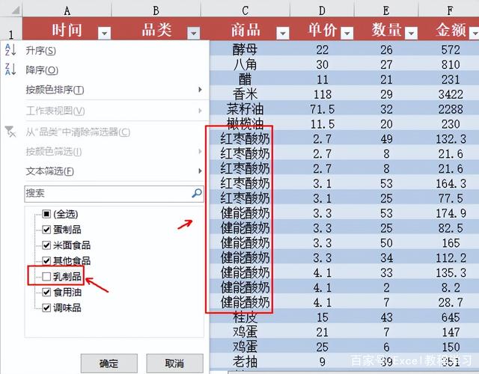Uncheck the 食用油 checkbox
Viewport: 479px width, 374px height.
pos(46,292)
